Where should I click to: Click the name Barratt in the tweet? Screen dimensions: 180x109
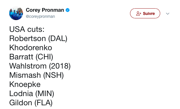point(21,57)
